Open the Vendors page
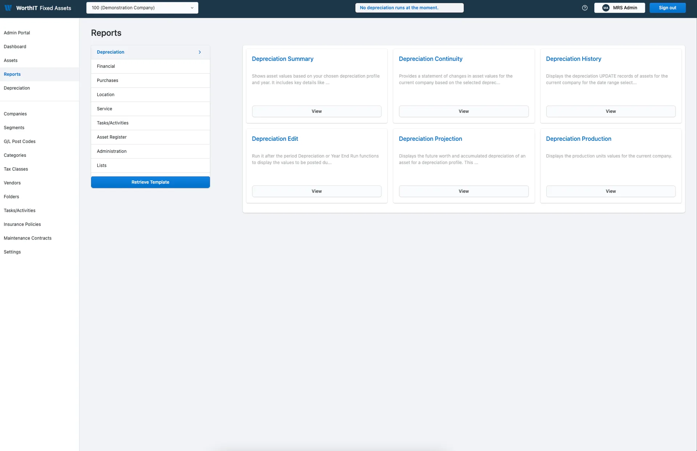The width and height of the screenshot is (697, 451). pos(12,183)
